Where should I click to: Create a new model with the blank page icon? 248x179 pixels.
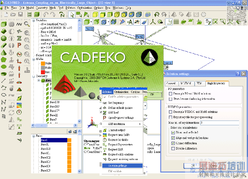[x=6, y=14]
